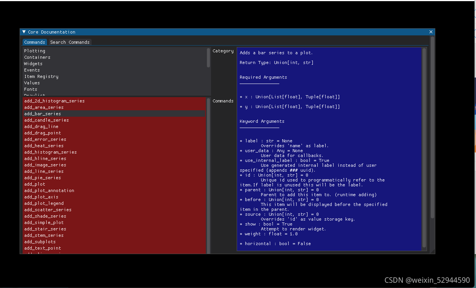Select the Item Registry category
The image size is (476, 288).
(x=41, y=76)
